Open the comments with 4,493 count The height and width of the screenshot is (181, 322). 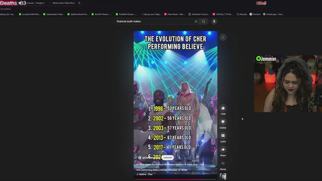pos(223,136)
